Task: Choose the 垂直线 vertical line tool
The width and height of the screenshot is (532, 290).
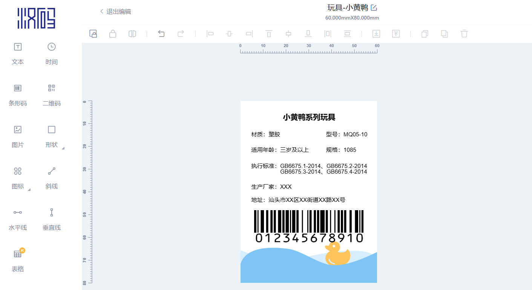Action: [x=52, y=219]
